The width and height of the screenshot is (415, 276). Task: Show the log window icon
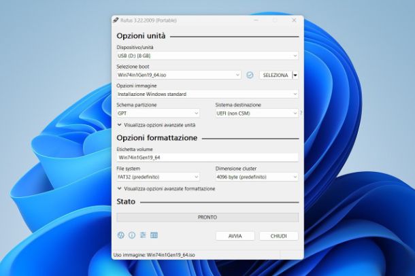point(154,235)
